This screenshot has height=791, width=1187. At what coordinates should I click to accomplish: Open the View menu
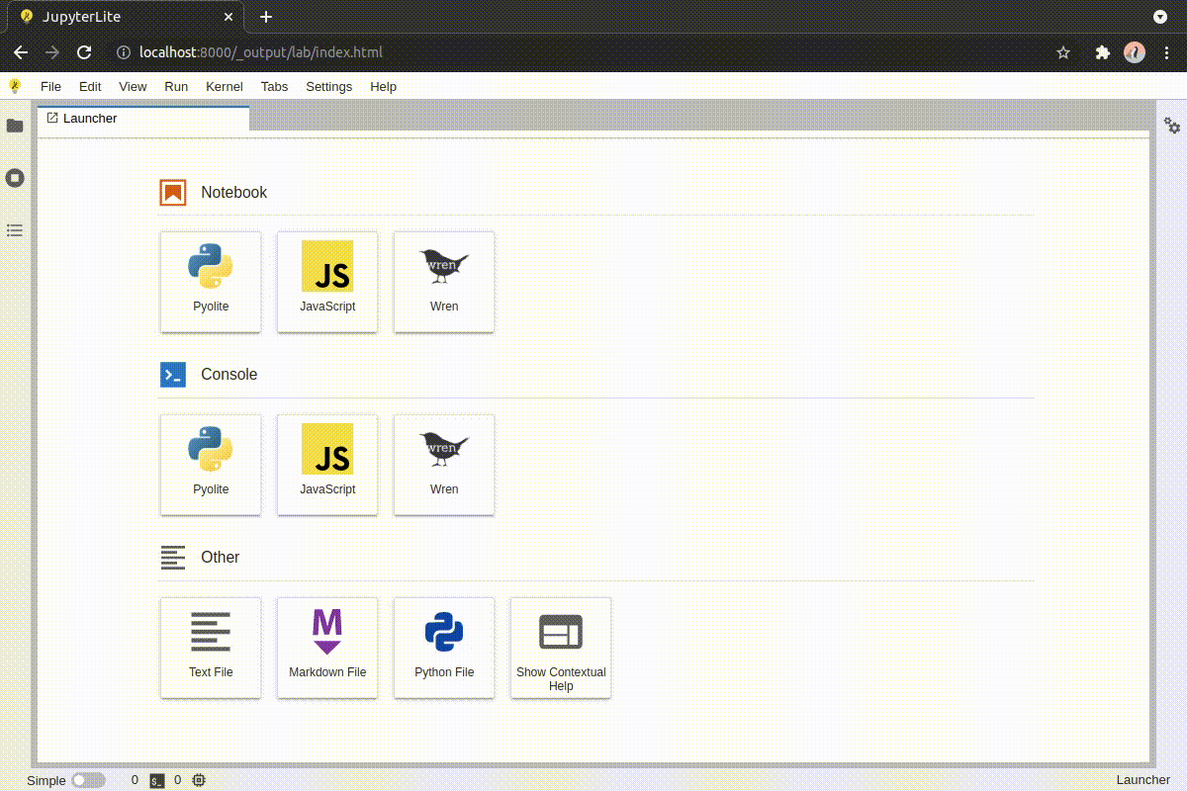coord(133,86)
